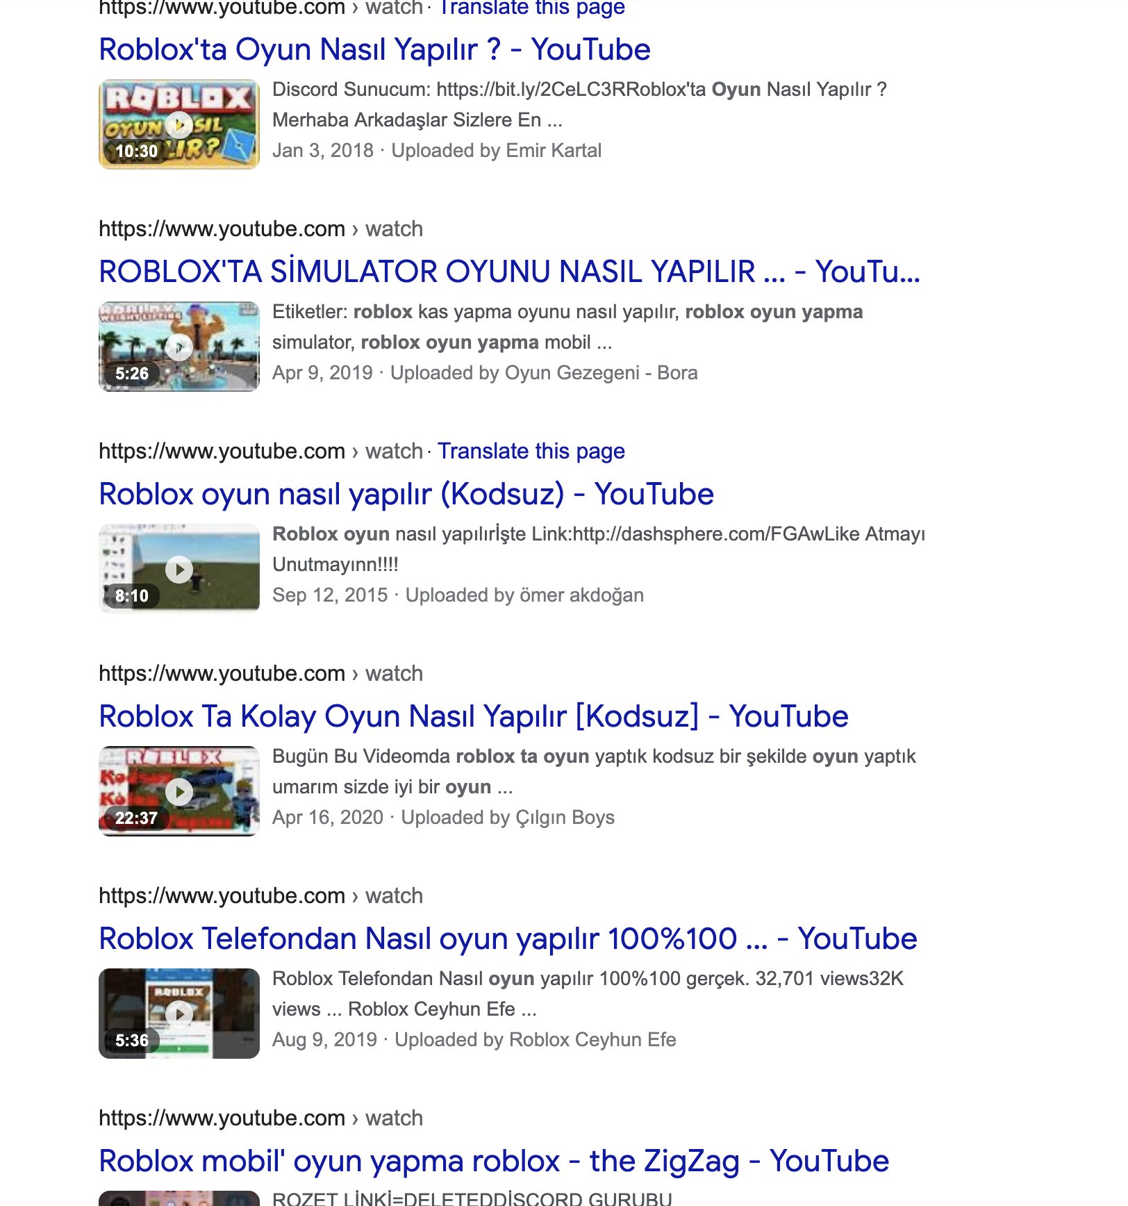The image size is (1128, 1206).
Task: Click 'ROZET LİNKİ=DELETEDDİSCORD GURUBU' snippet text
Action: (x=472, y=1198)
